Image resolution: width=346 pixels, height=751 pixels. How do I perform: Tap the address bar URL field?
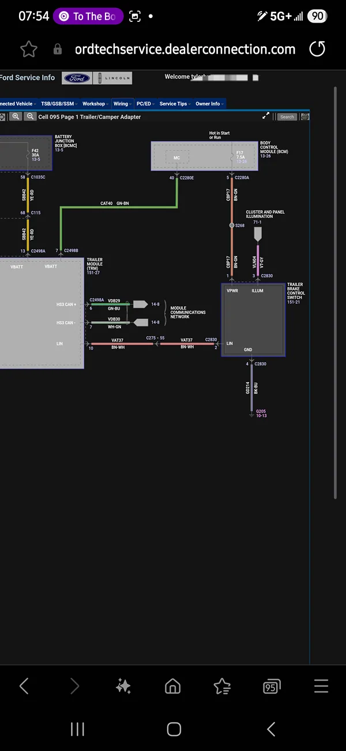pyautogui.click(x=185, y=49)
